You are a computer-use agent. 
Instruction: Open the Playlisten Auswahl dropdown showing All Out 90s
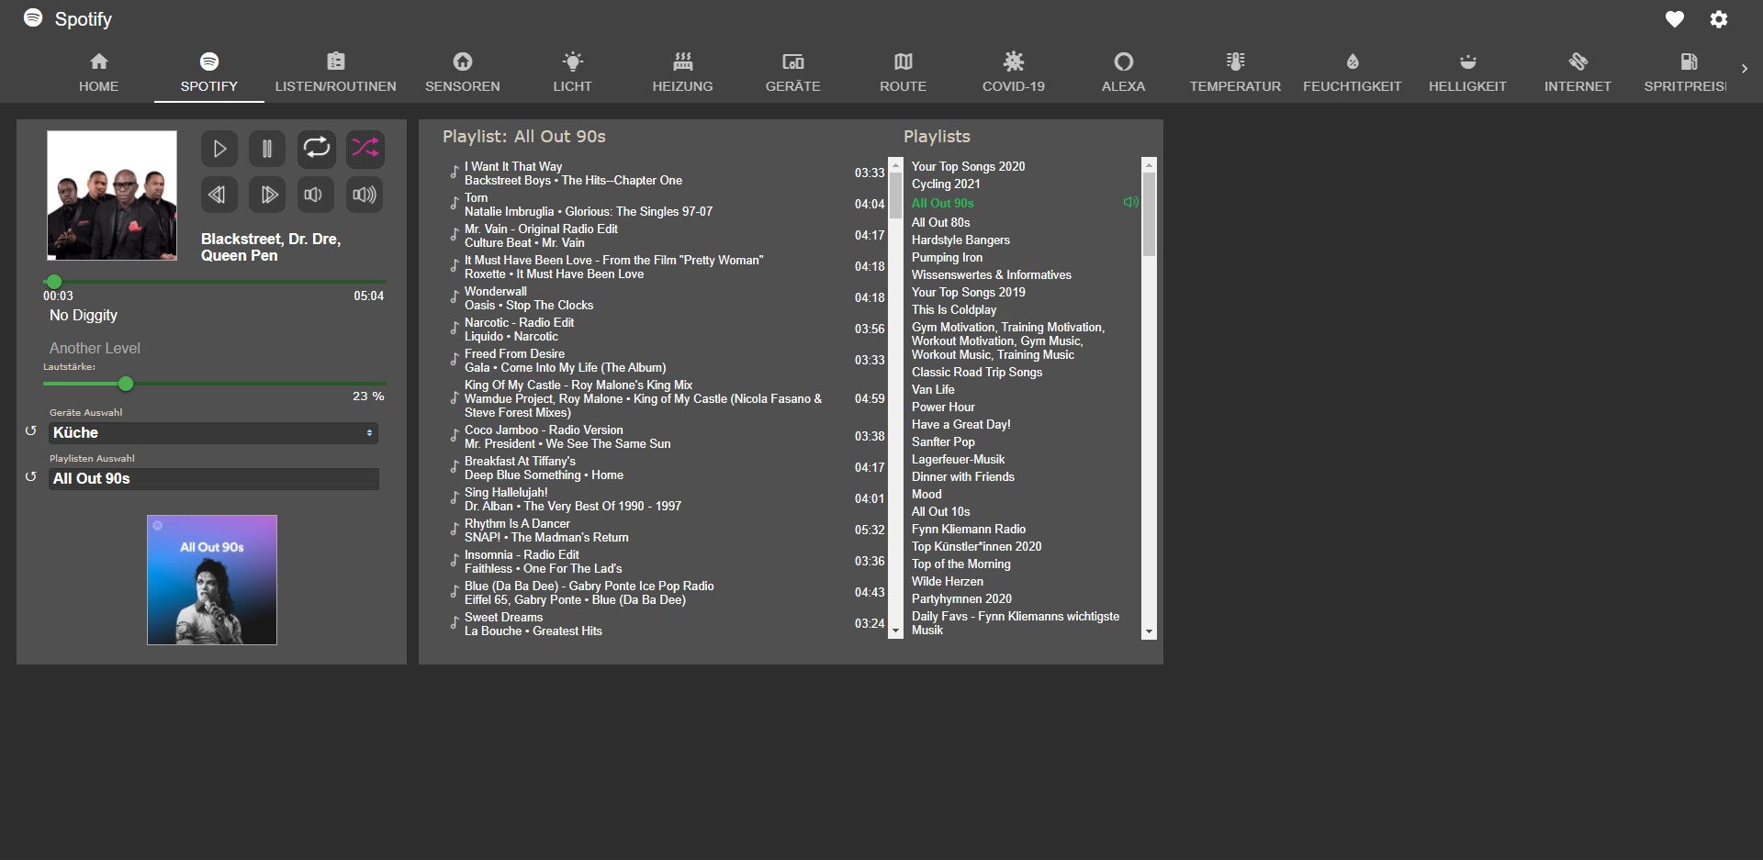pos(213,478)
